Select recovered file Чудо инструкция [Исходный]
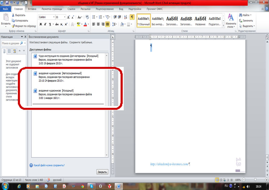Screen dimensions: 269x190 69,60
